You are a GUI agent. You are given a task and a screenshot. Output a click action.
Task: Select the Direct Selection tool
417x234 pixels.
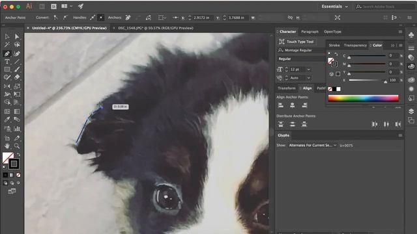(x=17, y=36)
